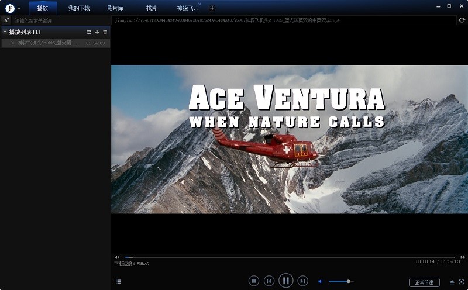Click the 00:00:54 / 01:34:03 time display

tap(438, 261)
